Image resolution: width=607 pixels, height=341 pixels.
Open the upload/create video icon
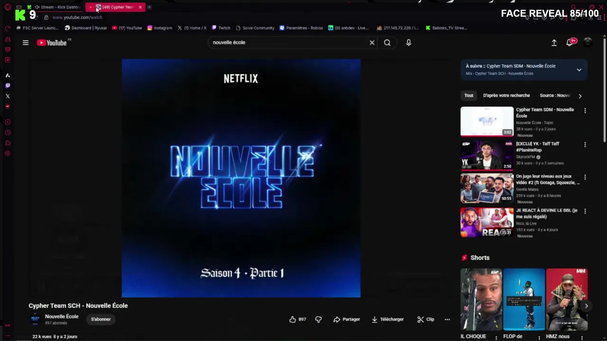tap(554, 43)
